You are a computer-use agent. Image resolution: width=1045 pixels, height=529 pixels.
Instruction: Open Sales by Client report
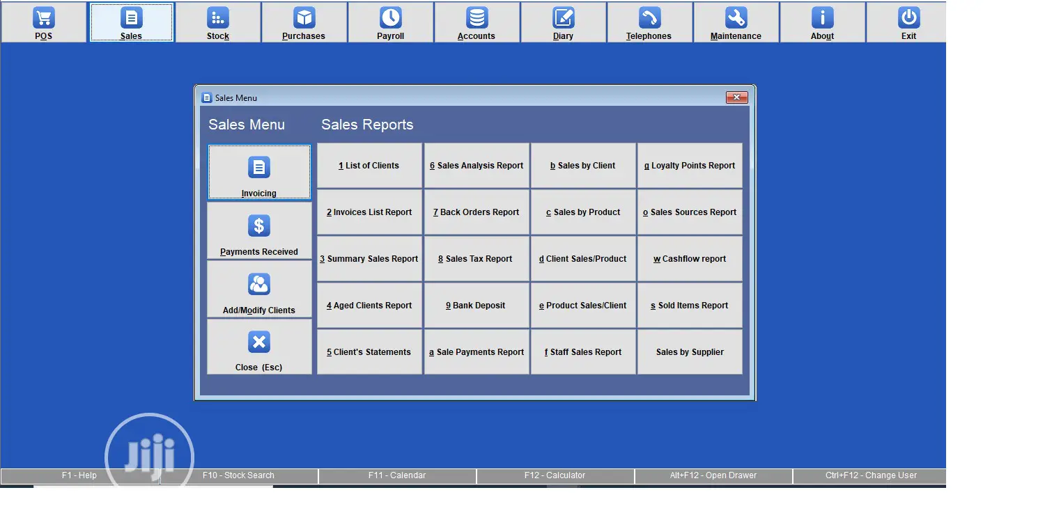pos(583,166)
